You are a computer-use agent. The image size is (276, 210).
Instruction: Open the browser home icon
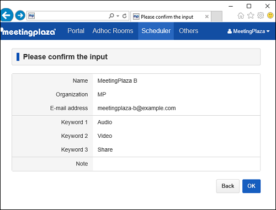pos(241,16)
